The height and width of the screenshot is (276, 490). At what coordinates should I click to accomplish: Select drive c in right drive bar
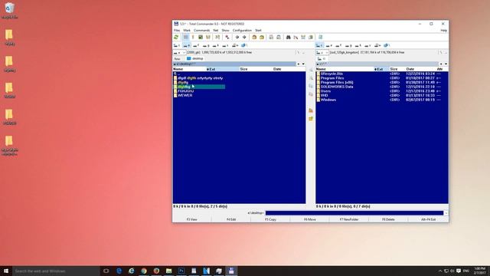319,46
